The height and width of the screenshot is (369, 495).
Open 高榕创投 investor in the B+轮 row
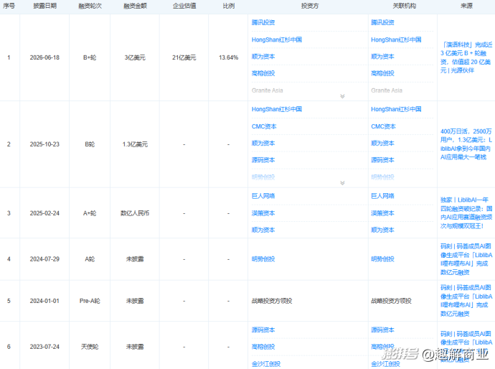pos(263,73)
